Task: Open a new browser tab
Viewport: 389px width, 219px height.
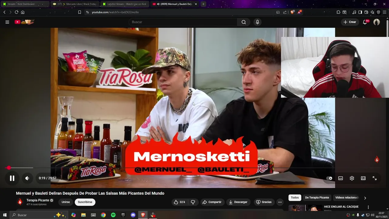Action: [203, 4]
